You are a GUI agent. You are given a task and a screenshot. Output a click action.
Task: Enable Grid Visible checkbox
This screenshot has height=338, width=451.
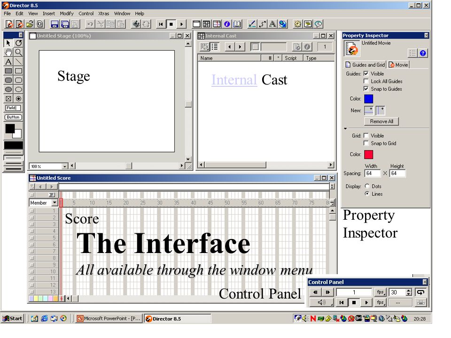[366, 135]
